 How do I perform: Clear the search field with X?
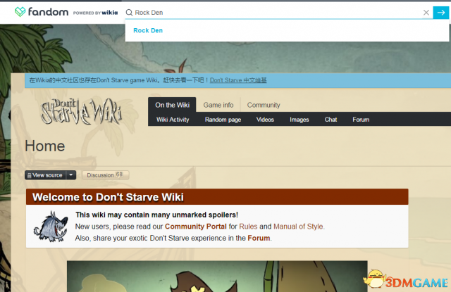[x=426, y=13]
